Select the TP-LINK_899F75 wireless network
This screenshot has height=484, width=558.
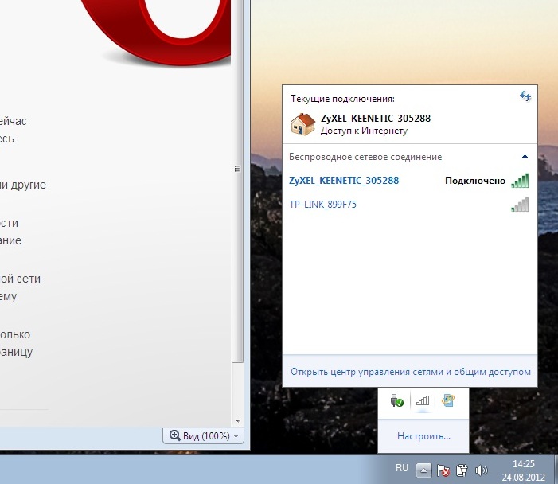[x=409, y=205]
